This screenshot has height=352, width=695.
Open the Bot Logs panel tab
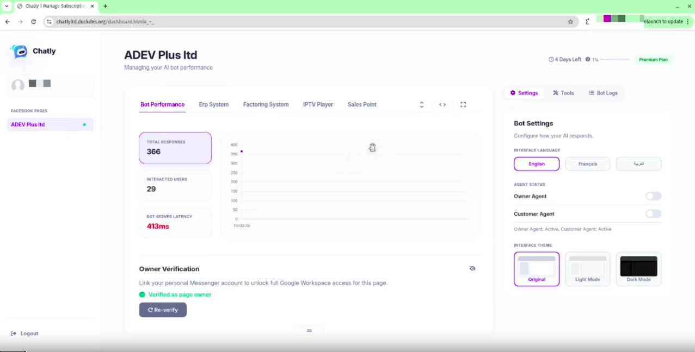(x=603, y=93)
